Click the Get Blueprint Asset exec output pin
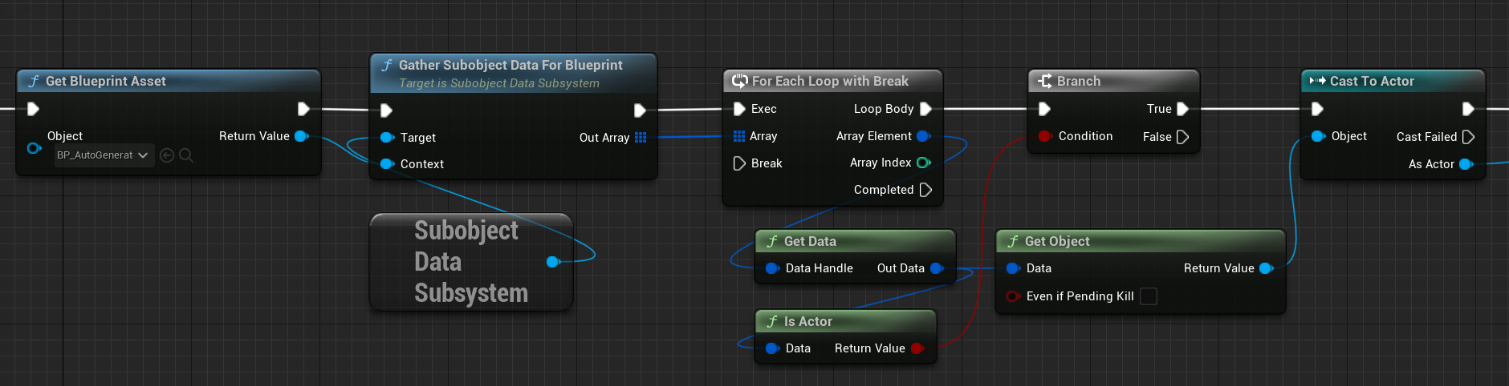 pyautogui.click(x=303, y=109)
